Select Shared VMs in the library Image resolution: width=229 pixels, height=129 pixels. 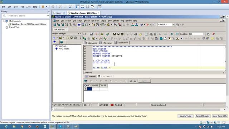click(14, 27)
